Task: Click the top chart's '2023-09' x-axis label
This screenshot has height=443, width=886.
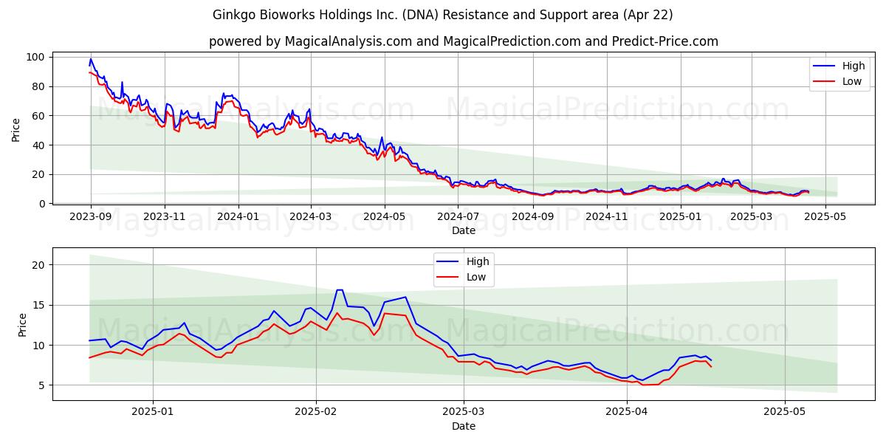Action: pos(91,217)
